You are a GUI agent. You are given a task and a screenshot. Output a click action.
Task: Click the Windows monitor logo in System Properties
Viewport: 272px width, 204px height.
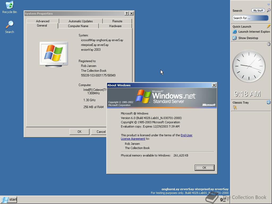pos(54,54)
